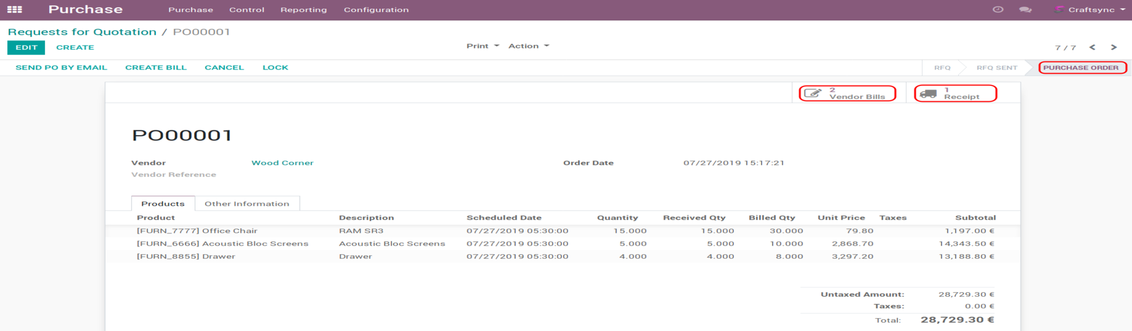This screenshot has height=331, width=1132.
Task: Open the Receipt truck smart button
Action: pos(954,93)
